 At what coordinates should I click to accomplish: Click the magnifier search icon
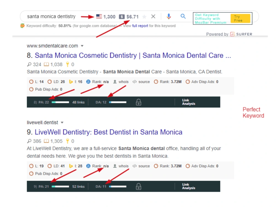(183, 16)
